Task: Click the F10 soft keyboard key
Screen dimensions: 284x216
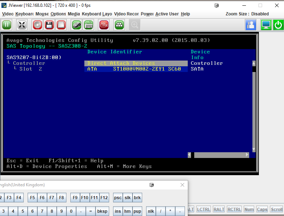Action: point(85,198)
